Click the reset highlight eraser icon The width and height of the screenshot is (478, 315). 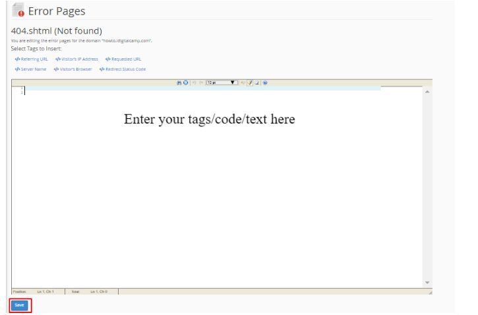tap(257, 83)
